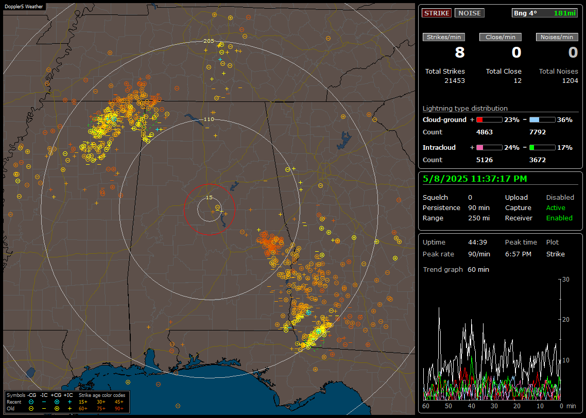Click the Intracloud row label

tap(439, 148)
